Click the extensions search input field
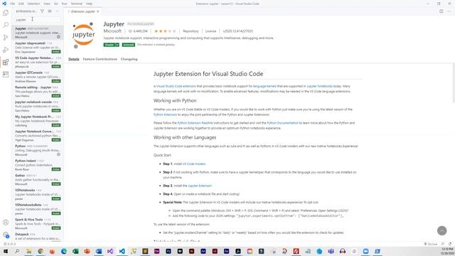The width and height of the screenshot is (455, 256). [38, 20]
